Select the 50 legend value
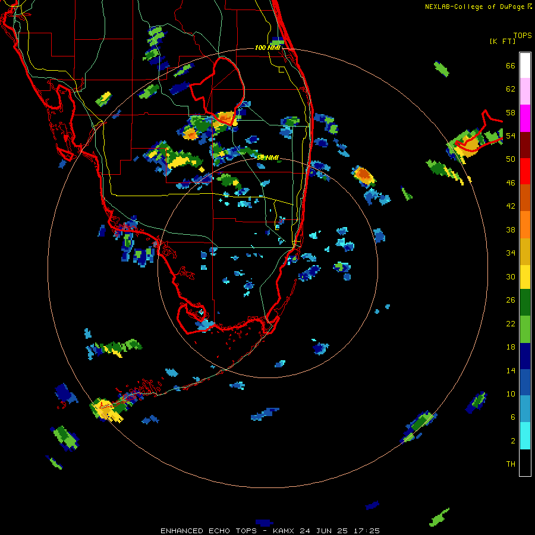The height and width of the screenshot is (535, 535). pyautogui.click(x=511, y=159)
